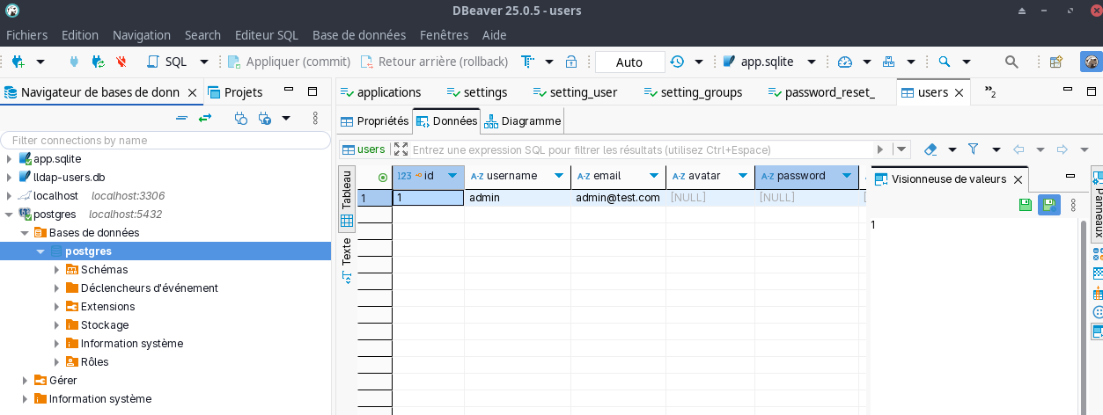Open the Diagramme sub-tab
Image resolution: width=1103 pixels, height=415 pixels.
click(522, 121)
